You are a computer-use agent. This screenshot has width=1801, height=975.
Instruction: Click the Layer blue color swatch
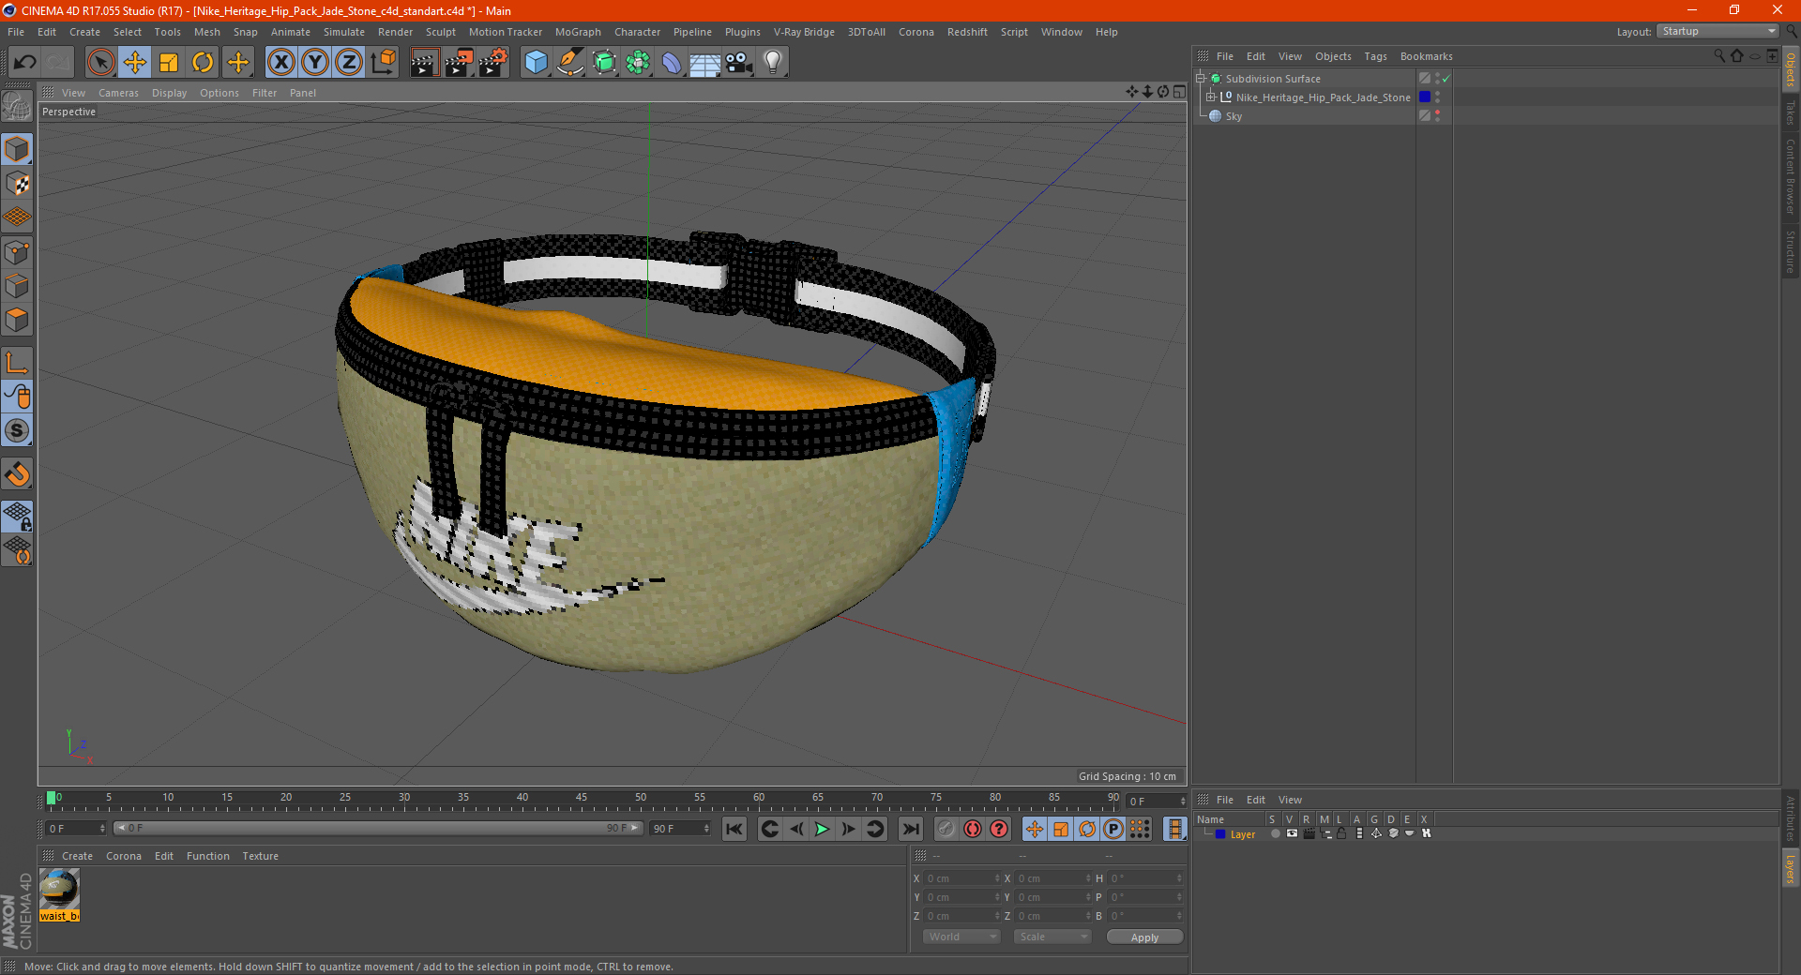pos(1220,833)
